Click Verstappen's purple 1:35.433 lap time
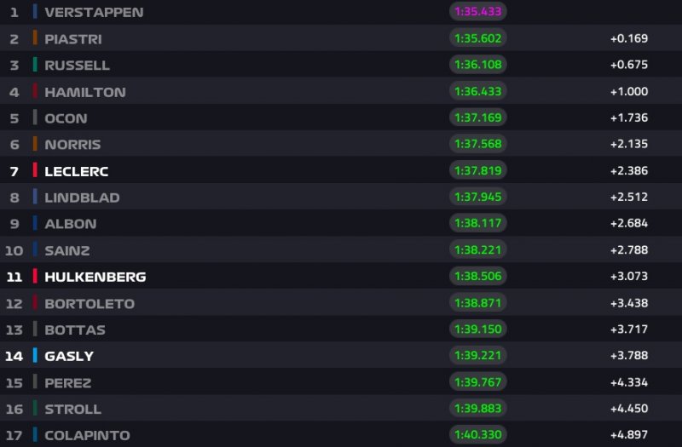 [477, 12]
